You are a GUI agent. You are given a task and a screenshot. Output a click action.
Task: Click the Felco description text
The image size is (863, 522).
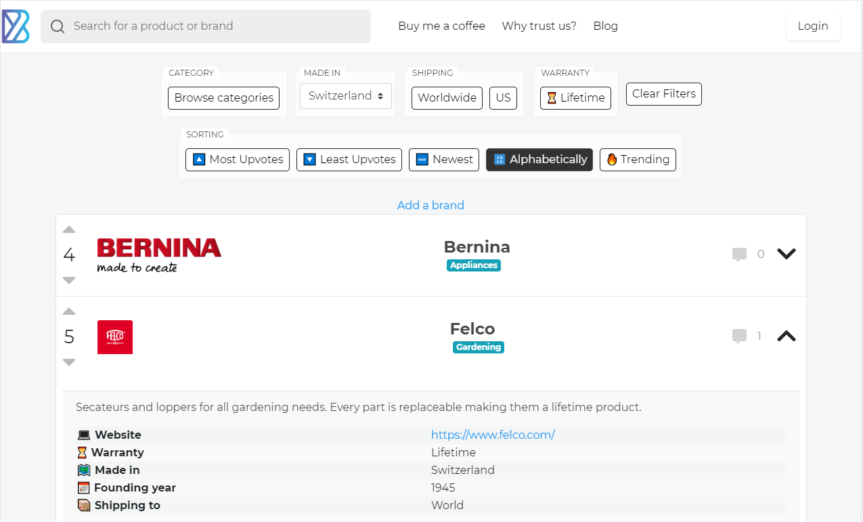358,408
